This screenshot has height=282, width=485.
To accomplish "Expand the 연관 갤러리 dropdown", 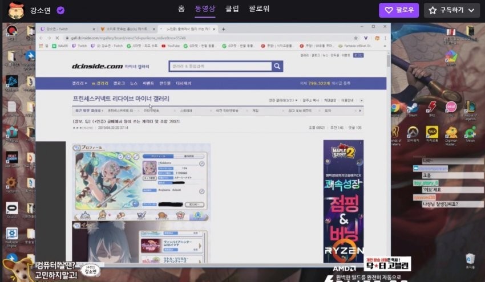I will 283,100.
